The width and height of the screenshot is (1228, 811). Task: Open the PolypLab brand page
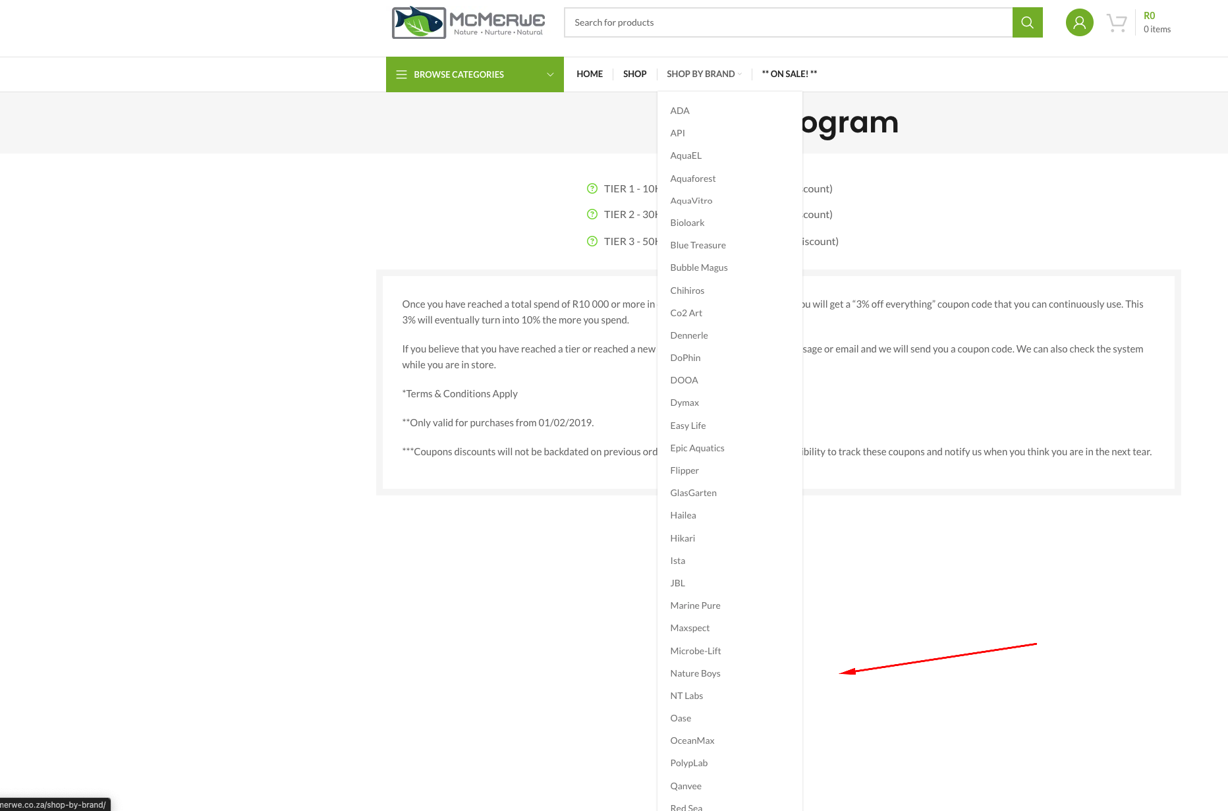(688, 763)
